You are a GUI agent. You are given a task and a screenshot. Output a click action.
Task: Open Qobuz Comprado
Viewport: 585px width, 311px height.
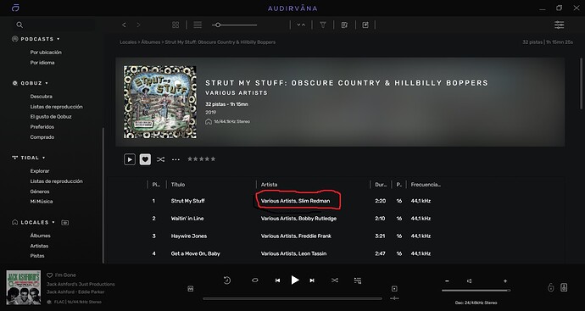42,137
